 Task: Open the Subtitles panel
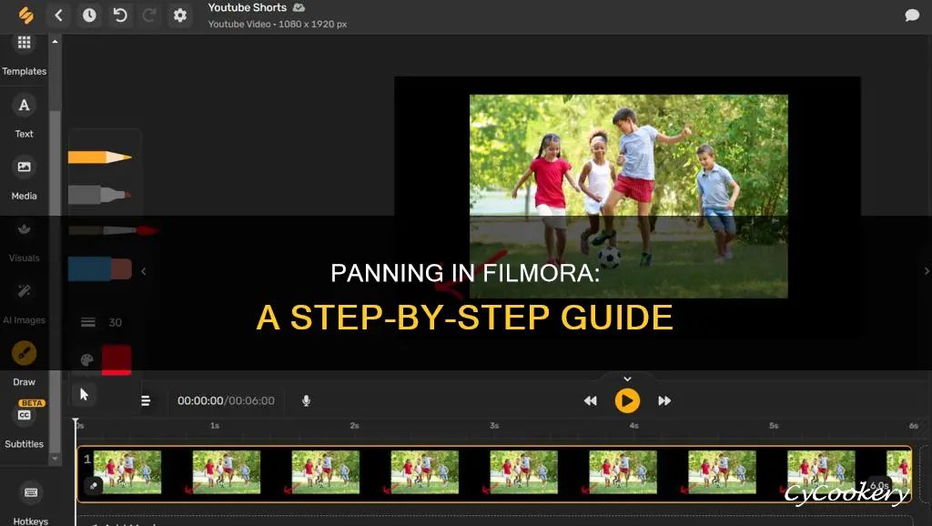(x=24, y=425)
